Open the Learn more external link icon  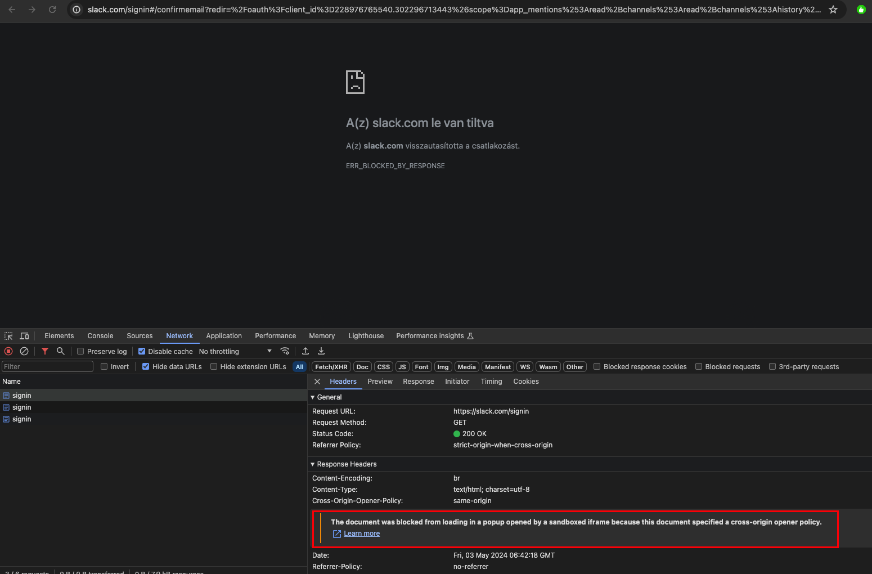337,534
